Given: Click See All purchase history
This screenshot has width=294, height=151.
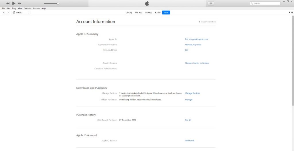Looking at the screenshot, I should tap(188, 120).
